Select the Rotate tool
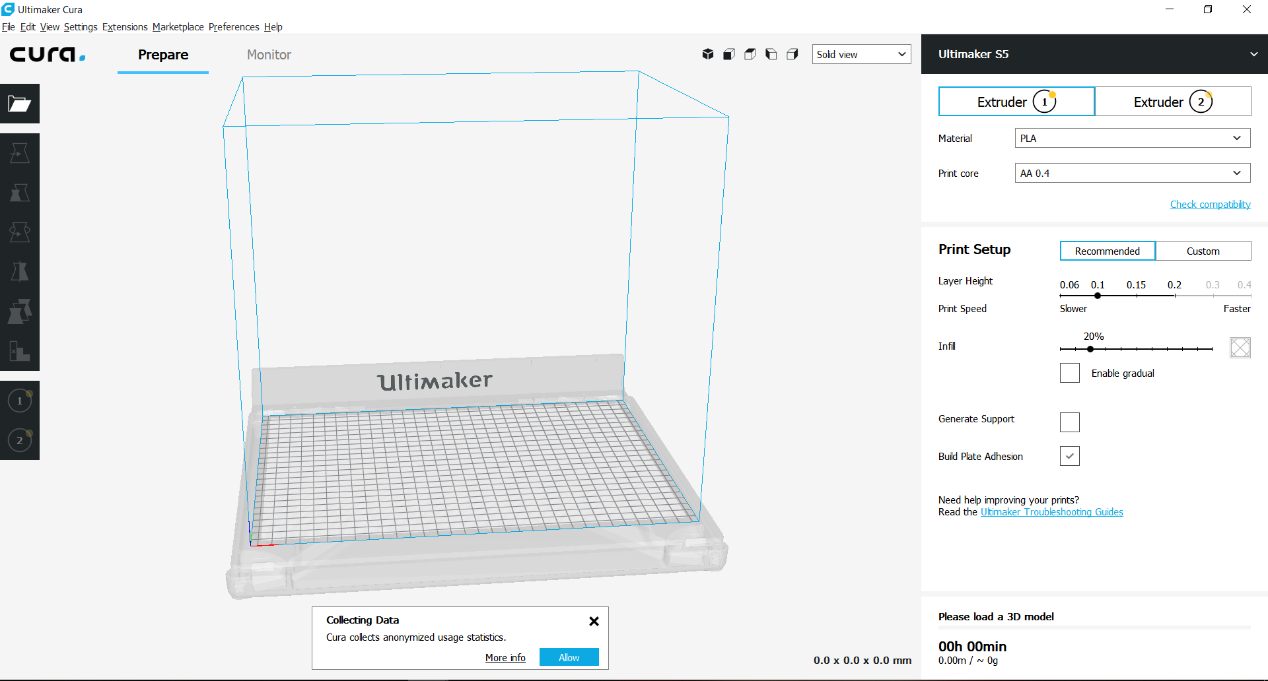The width and height of the screenshot is (1268, 681). (x=20, y=232)
